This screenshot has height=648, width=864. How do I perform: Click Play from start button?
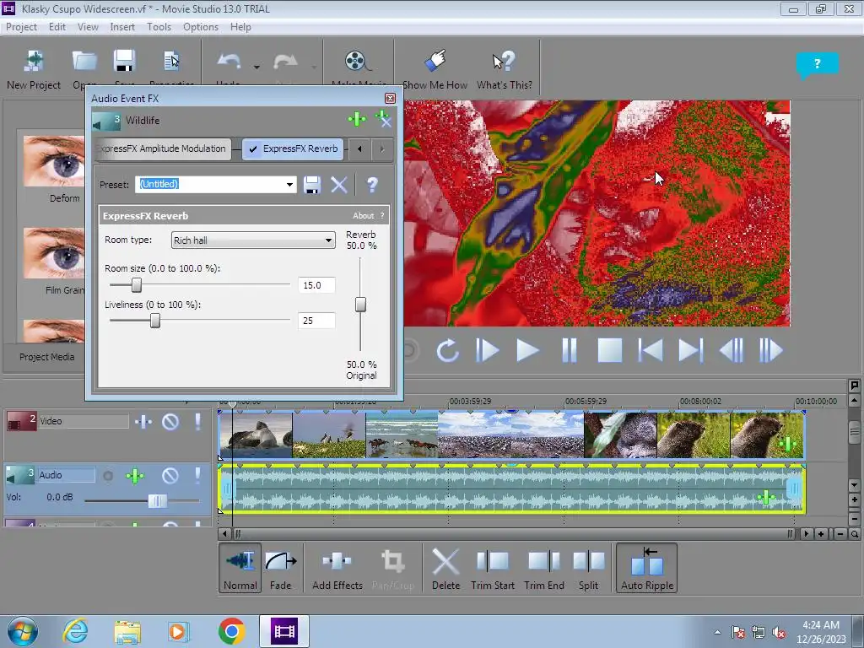487,350
